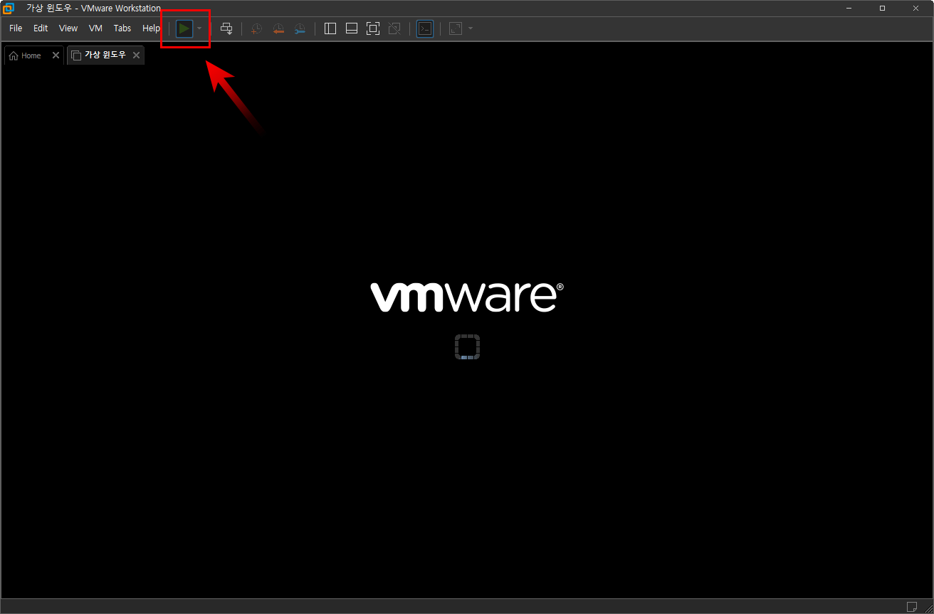Image resolution: width=934 pixels, height=614 pixels.
Task: Open the File menu
Action: (16, 28)
